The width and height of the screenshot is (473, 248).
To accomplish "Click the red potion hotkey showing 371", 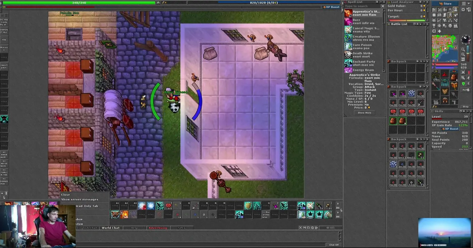I will tap(168, 206).
